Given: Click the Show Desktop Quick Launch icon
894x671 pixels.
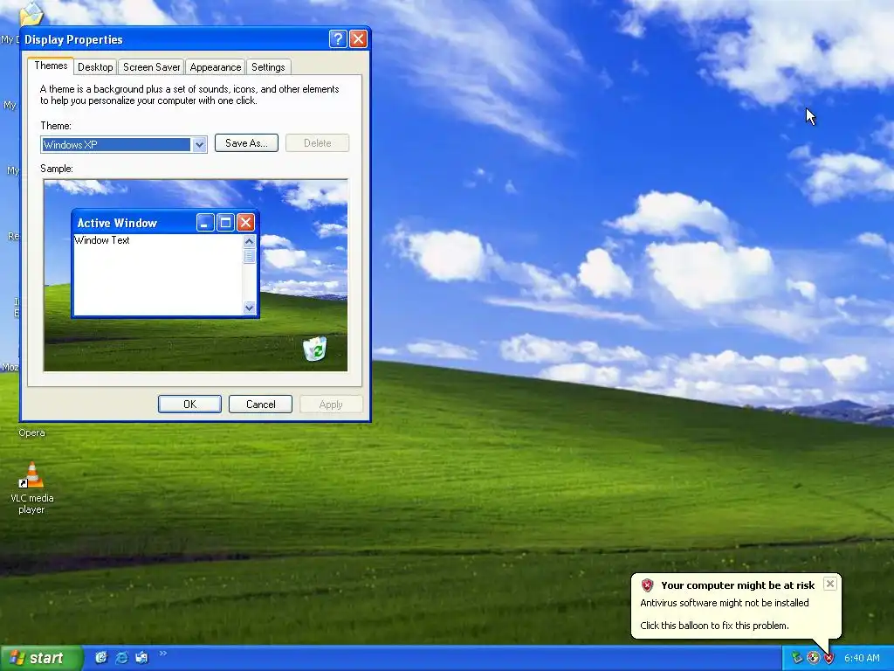Looking at the screenshot, I should 141,658.
